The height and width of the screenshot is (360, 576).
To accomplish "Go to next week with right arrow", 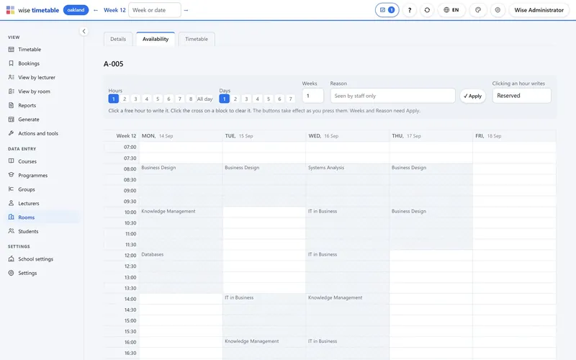I will (186, 10).
